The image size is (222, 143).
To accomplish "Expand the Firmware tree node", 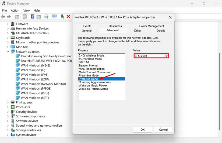I will click(8, 24).
